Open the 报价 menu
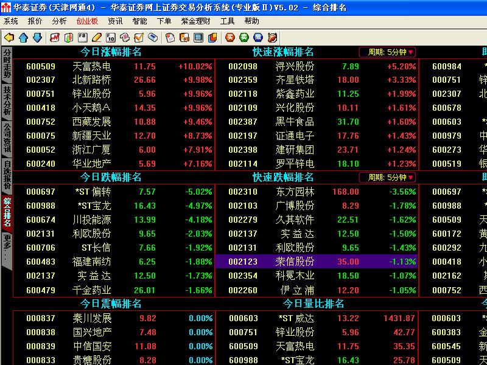Image resolution: width=487 pixels, height=365 pixels. tap(35, 21)
